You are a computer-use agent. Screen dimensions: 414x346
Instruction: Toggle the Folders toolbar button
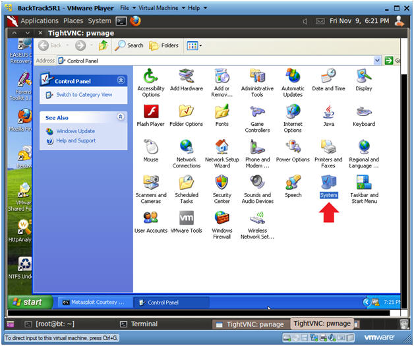coord(163,45)
